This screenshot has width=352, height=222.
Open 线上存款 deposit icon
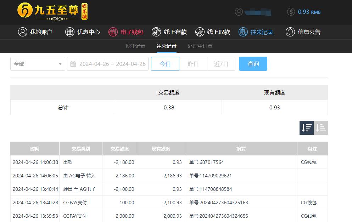(x=156, y=32)
